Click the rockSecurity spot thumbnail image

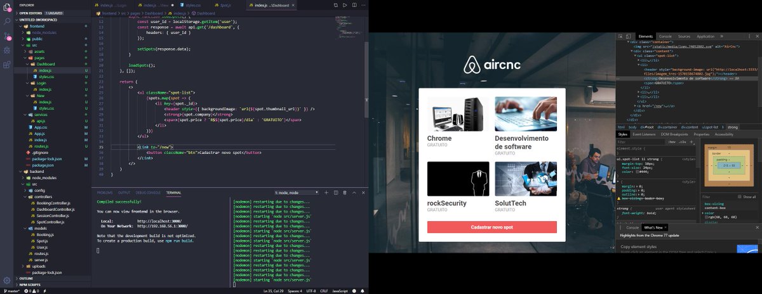coord(458,179)
